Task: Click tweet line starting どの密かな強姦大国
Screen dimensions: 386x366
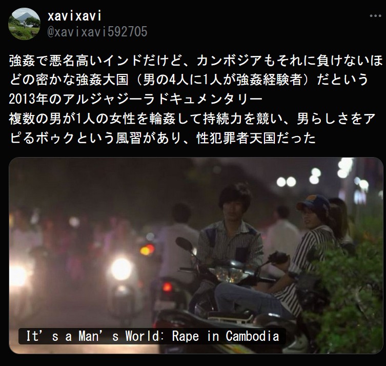Action: click(189, 80)
